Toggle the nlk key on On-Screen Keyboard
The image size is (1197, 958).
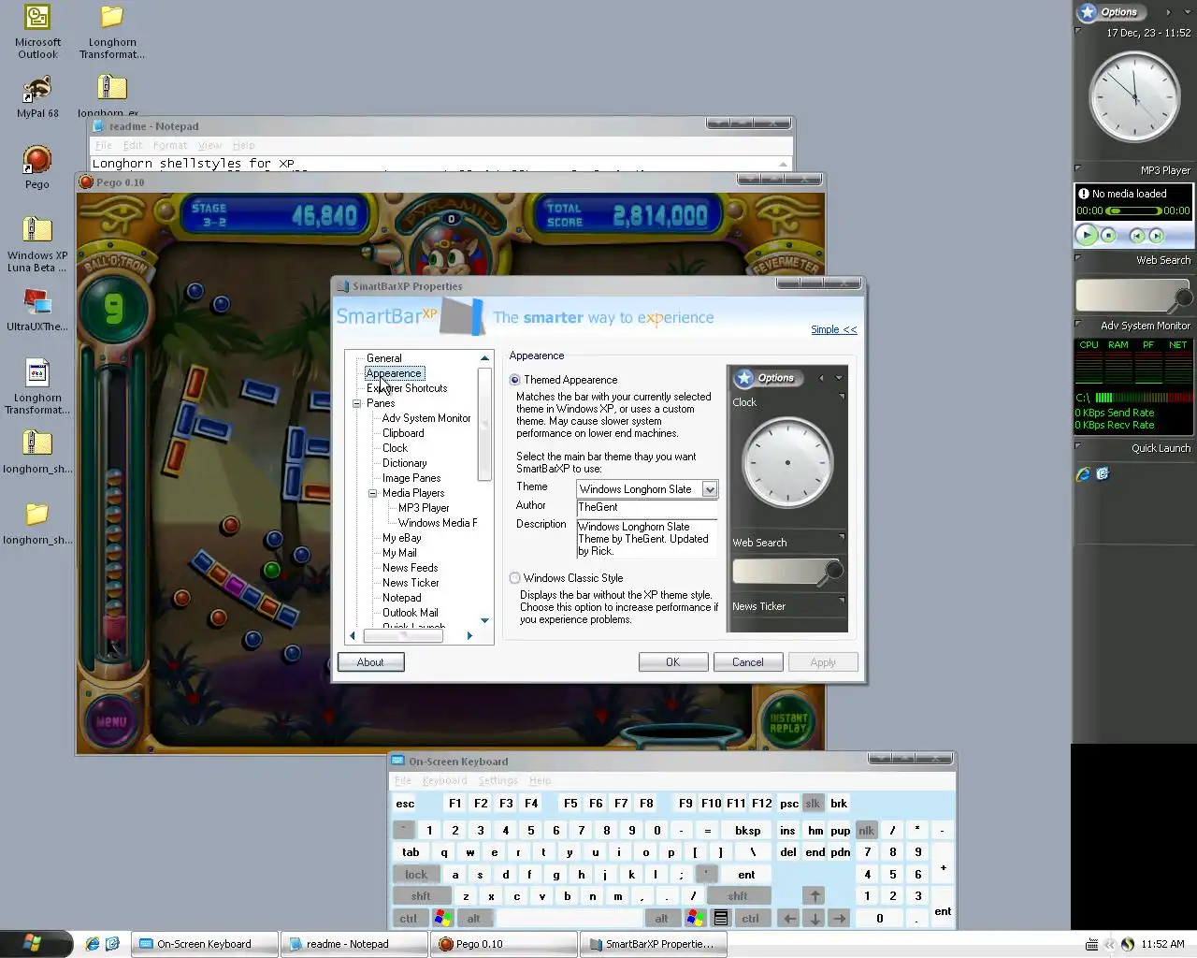(x=866, y=831)
